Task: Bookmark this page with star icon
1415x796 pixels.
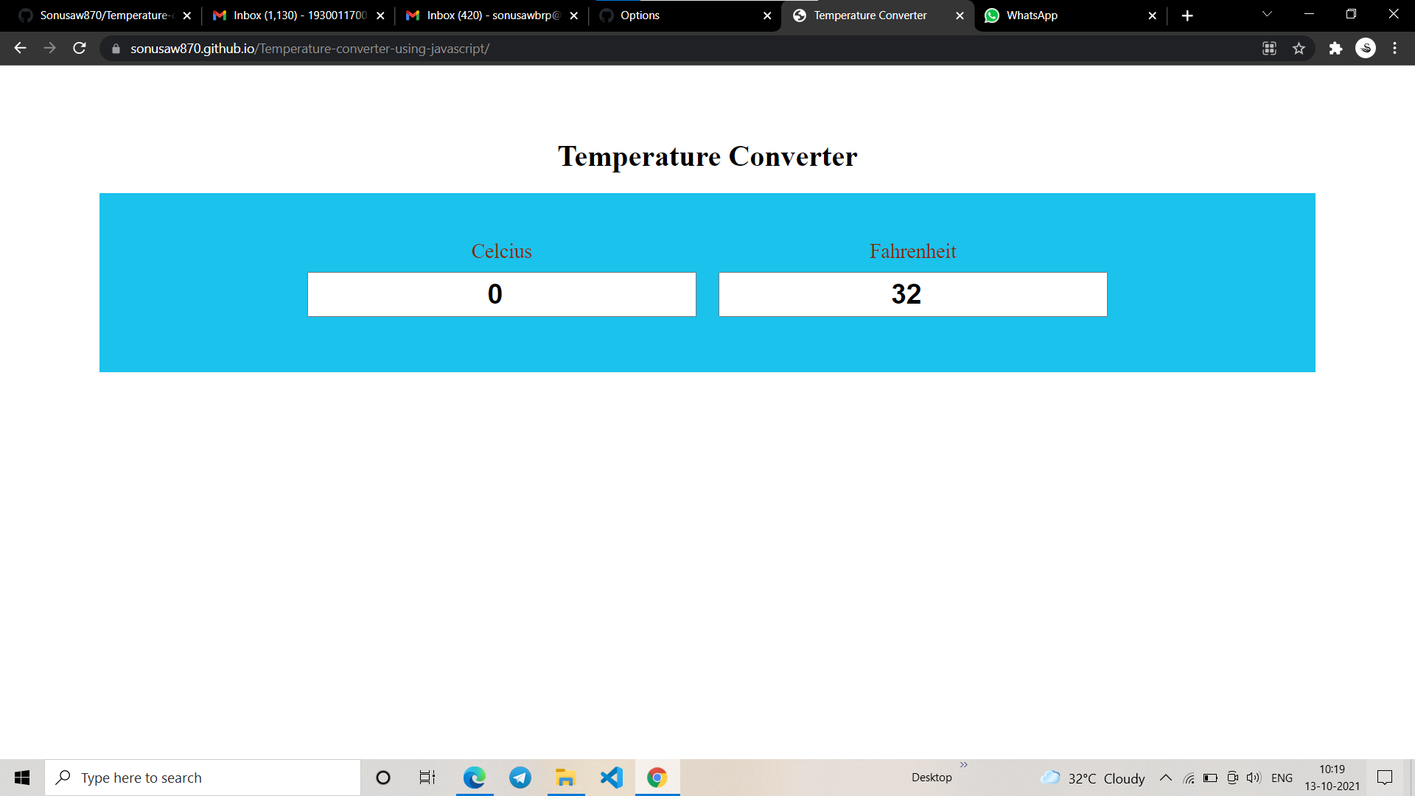Action: pos(1299,49)
